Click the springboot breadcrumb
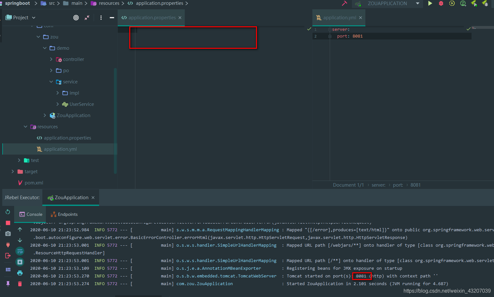This screenshot has height=297, width=494. (17, 3)
